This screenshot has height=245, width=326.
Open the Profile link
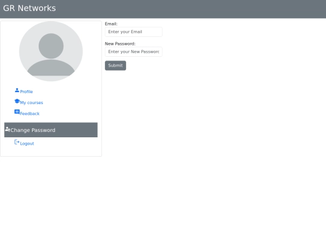[27, 92]
